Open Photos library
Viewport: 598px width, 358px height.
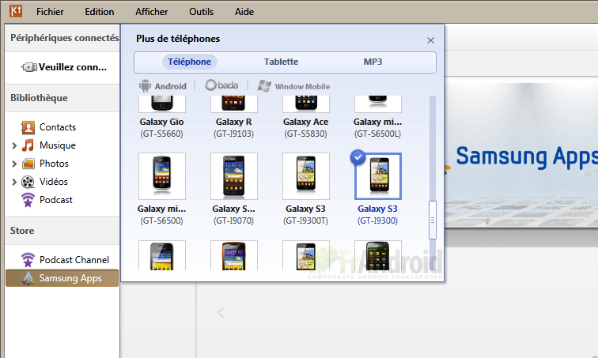click(54, 164)
